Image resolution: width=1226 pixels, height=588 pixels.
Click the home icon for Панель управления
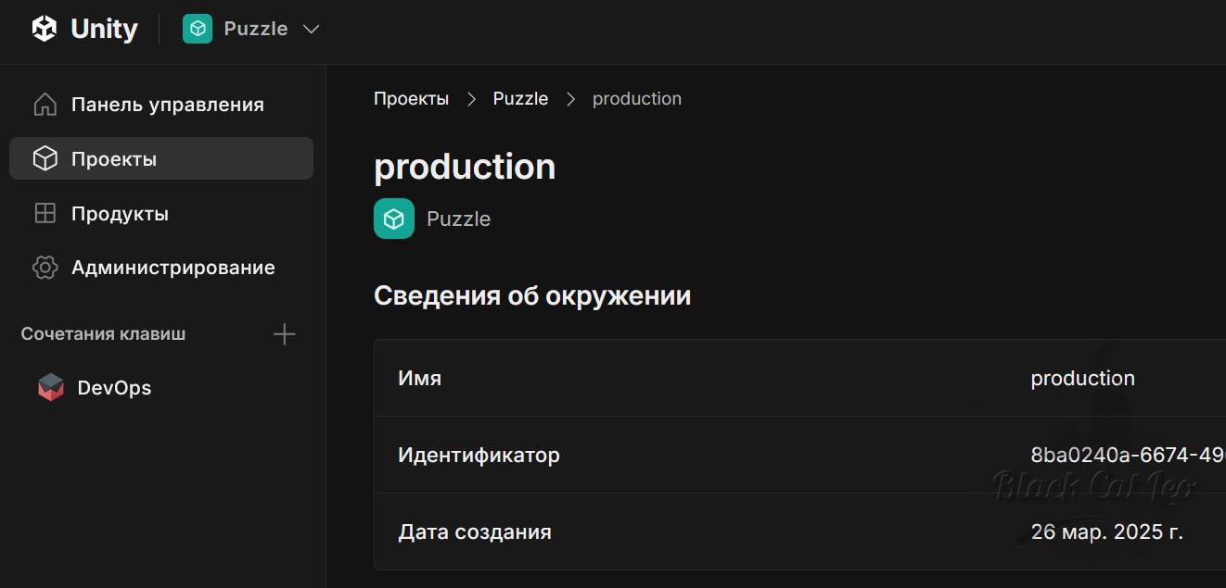click(x=45, y=105)
